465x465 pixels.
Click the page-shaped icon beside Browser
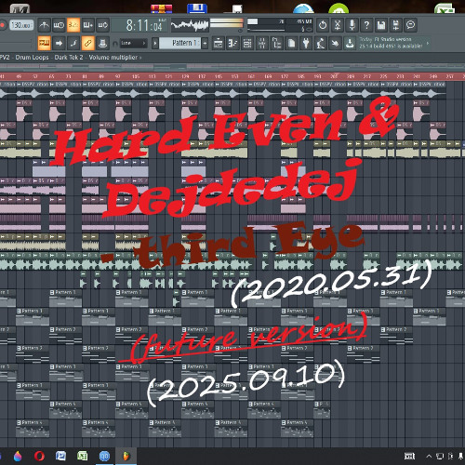tap(291, 43)
